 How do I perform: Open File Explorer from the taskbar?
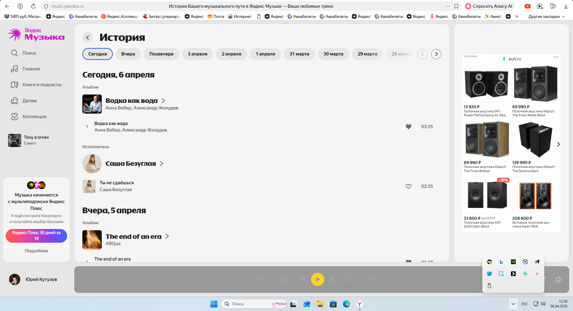320,304
